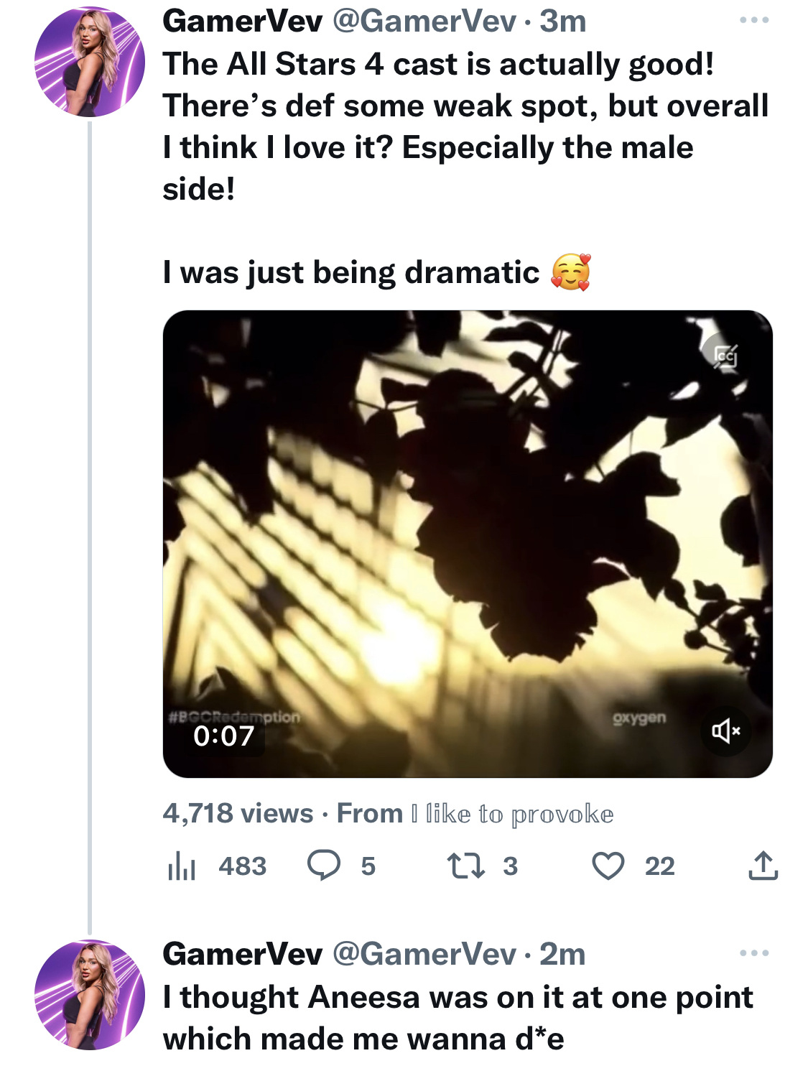Open GamerVev avatar on Aneesa tweet
808x1066 pixels.
point(90,995)
